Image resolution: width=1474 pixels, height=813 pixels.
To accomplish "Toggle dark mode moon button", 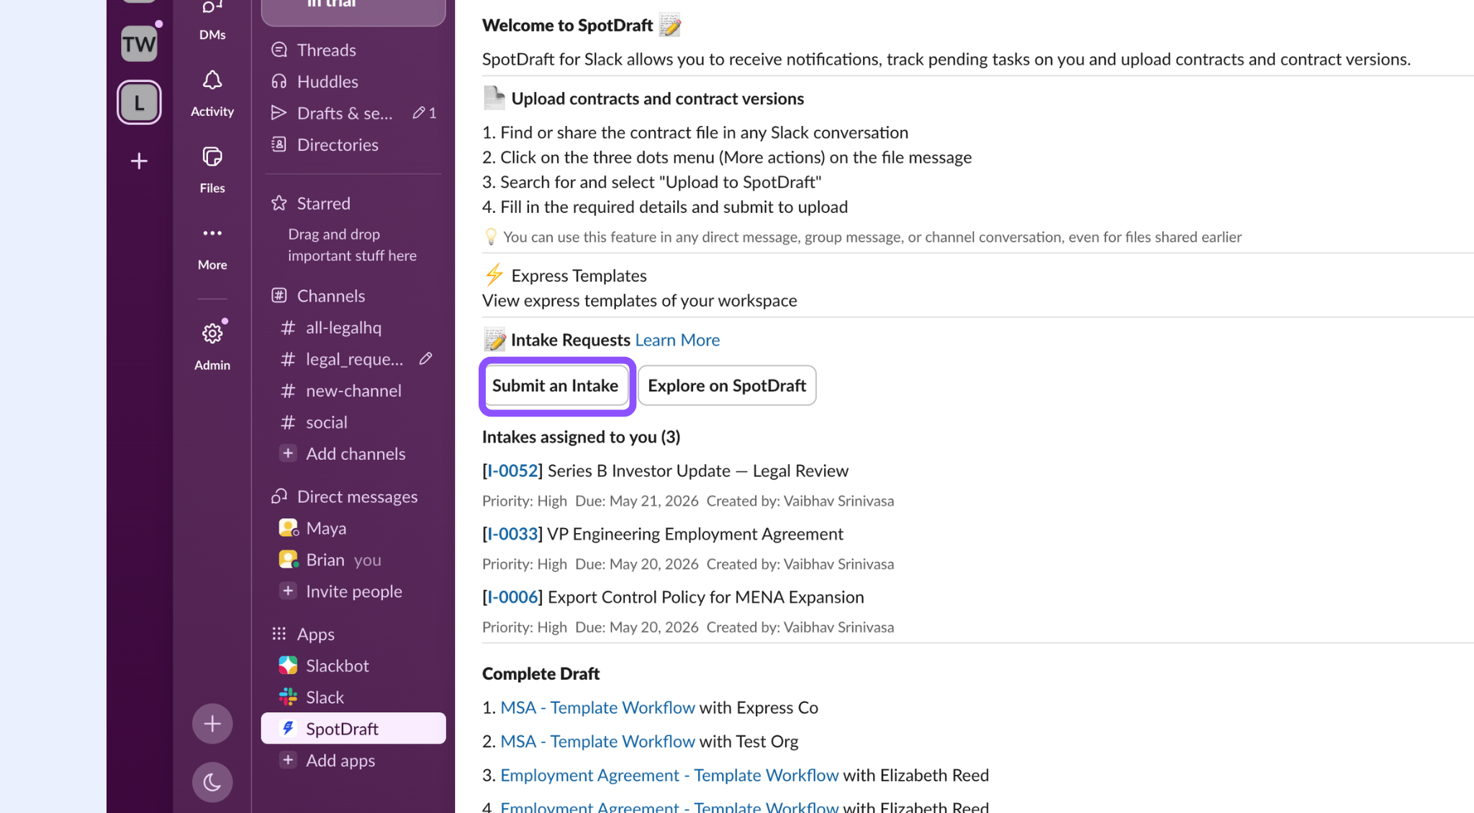I will (x=212, y=782).
